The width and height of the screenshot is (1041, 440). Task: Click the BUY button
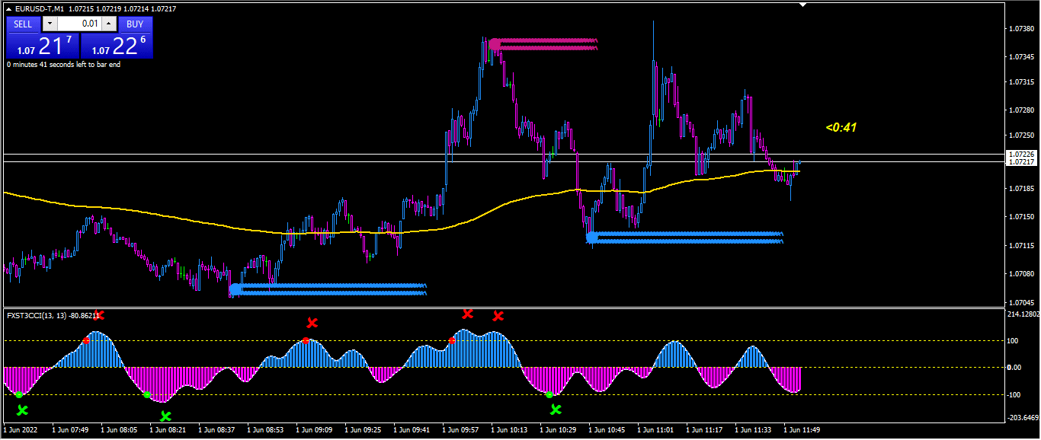(135, 24)
